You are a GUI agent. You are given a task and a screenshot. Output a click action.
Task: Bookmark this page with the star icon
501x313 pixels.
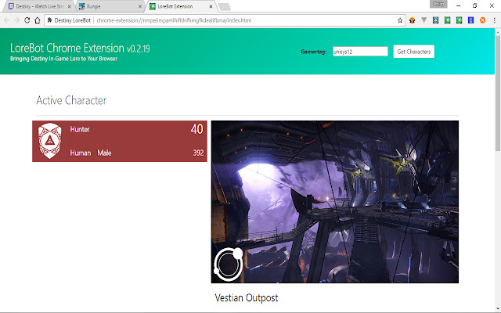(x=400, y=20)
